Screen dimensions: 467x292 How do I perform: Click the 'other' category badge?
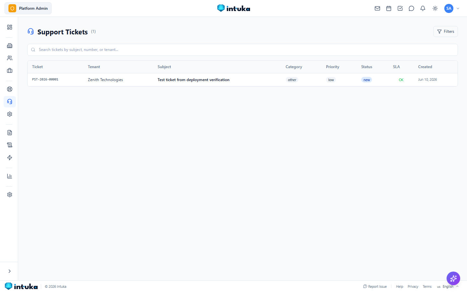tap(292, 80)
